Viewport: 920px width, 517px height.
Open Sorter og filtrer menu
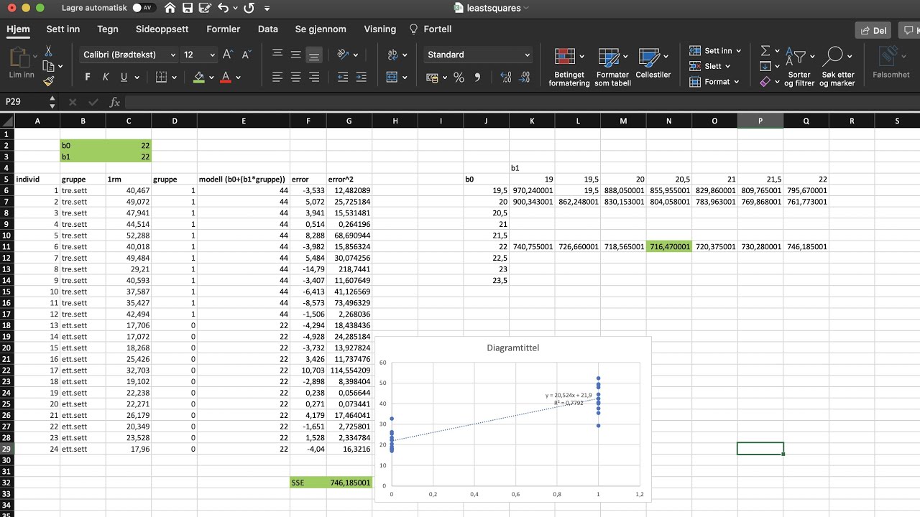tap(799, 67)
